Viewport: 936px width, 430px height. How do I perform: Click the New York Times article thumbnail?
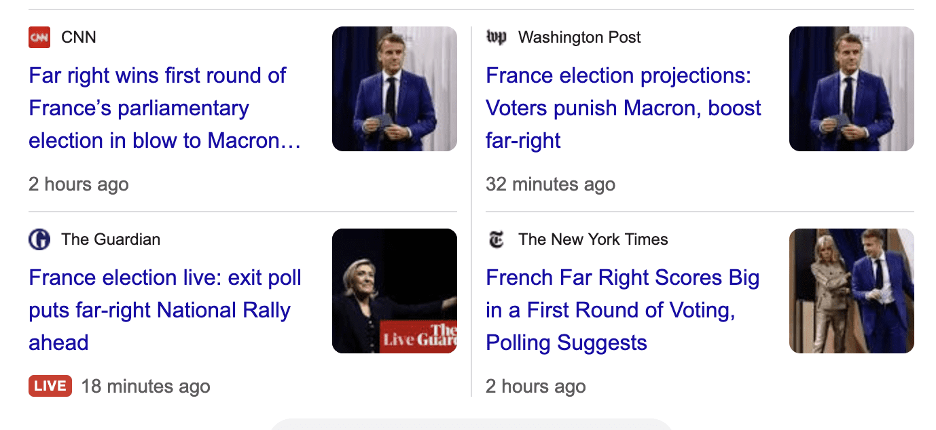click(x=851, y=291)
